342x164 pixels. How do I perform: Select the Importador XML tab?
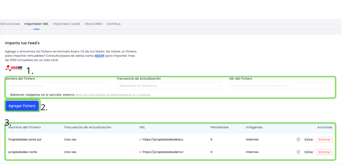[37, 24]
